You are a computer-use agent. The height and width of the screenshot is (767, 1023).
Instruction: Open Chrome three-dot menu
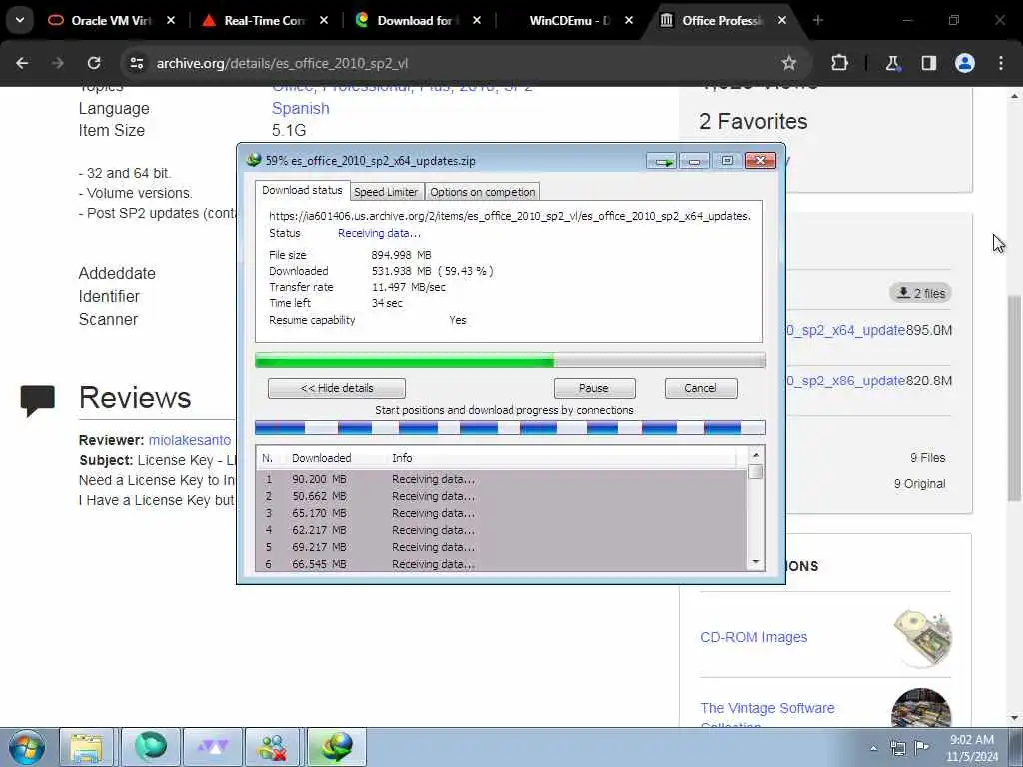click(x=1001, y=63)
